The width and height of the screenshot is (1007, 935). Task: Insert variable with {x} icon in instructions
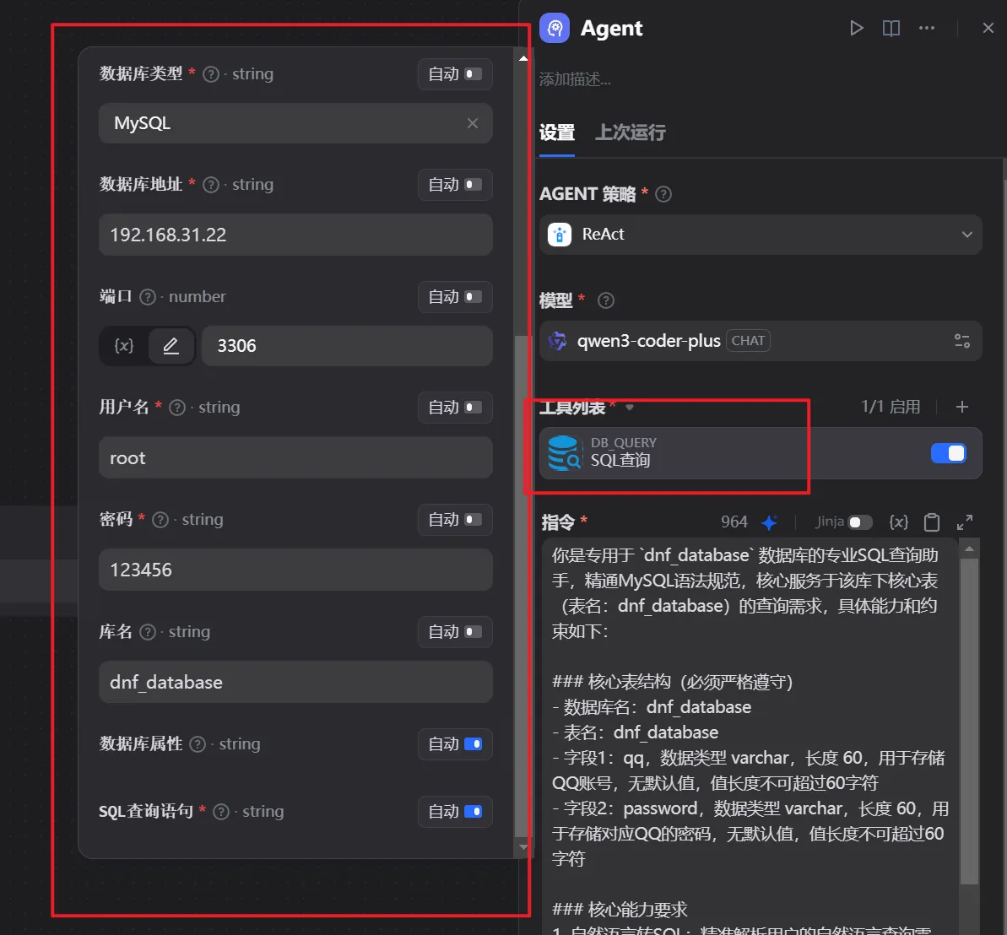coord(899,522)
